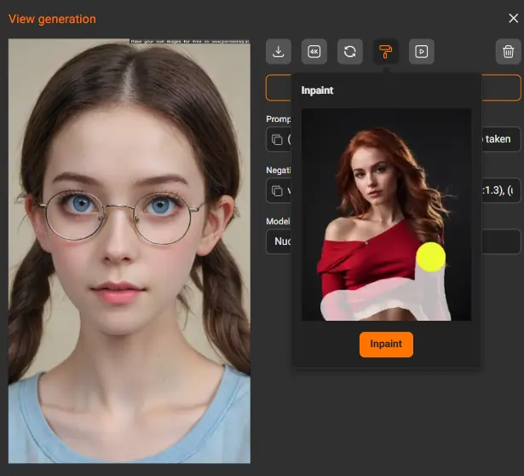Viewport: 524px width, 476px height.
Task: Click the generated portrait image
Action: pyautogui.click(x=130, y=251)
